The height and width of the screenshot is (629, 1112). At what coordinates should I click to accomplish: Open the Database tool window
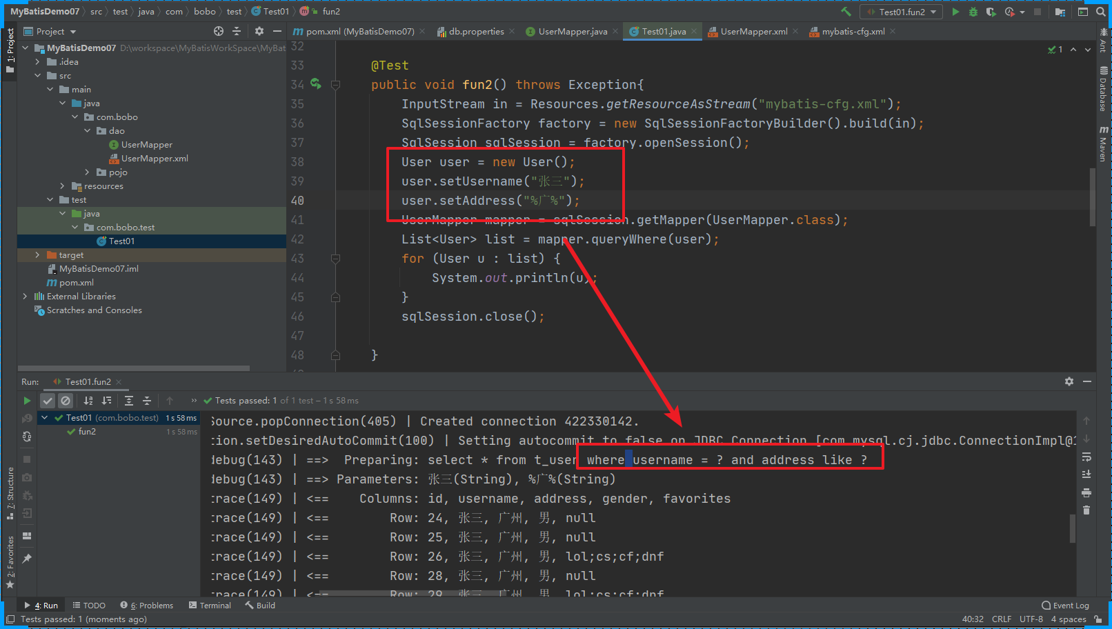tap(1104, 89)
